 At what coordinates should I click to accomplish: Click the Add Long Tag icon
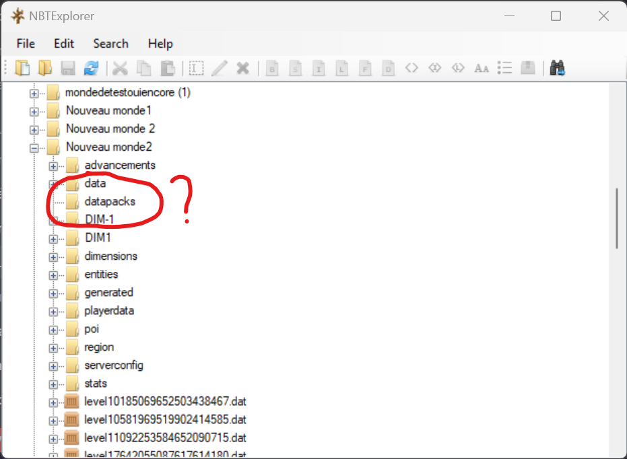coord(342,68)
